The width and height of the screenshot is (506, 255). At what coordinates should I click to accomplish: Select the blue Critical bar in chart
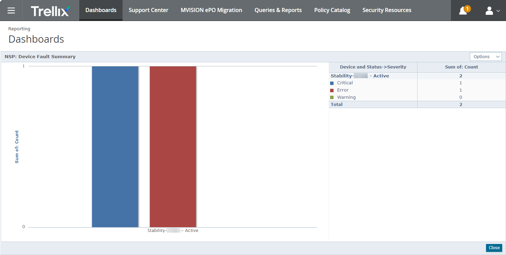point(115,147)
